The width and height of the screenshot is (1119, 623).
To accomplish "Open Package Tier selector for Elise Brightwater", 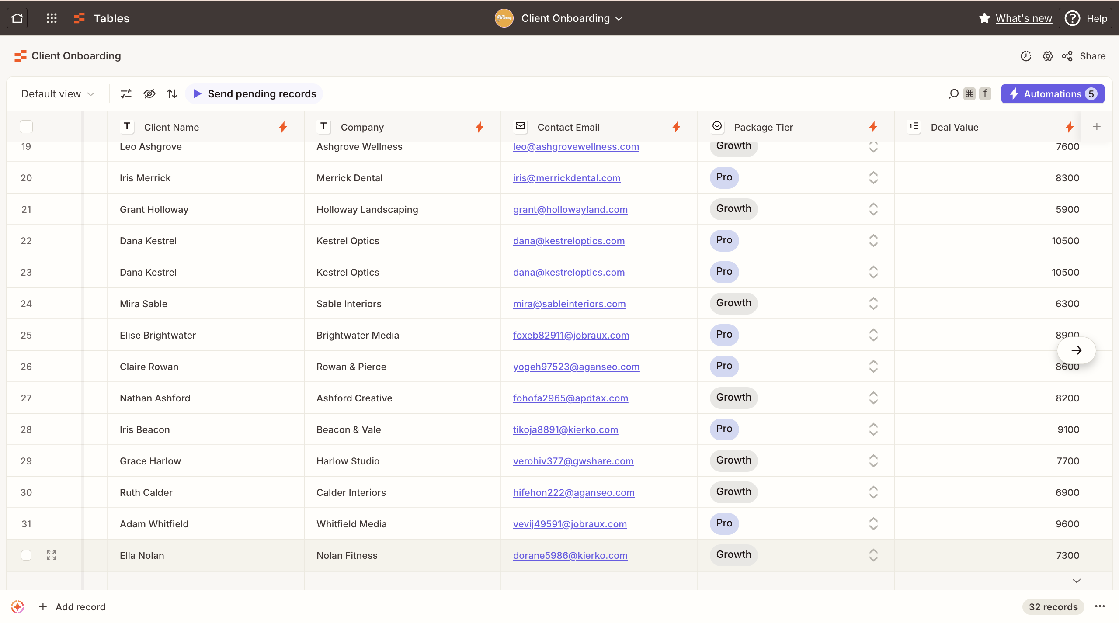I will (873, 335).
